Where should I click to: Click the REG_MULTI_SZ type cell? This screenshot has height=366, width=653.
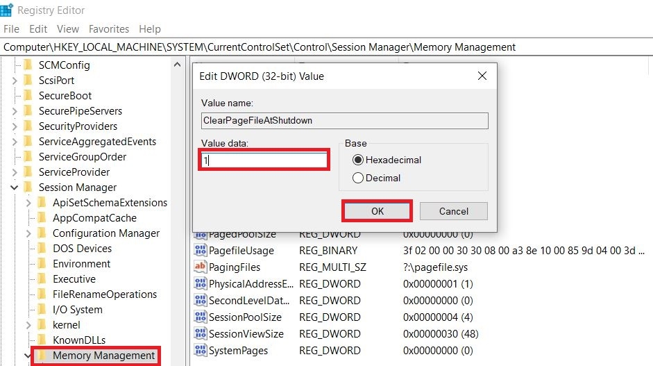[x=332, y=267]
